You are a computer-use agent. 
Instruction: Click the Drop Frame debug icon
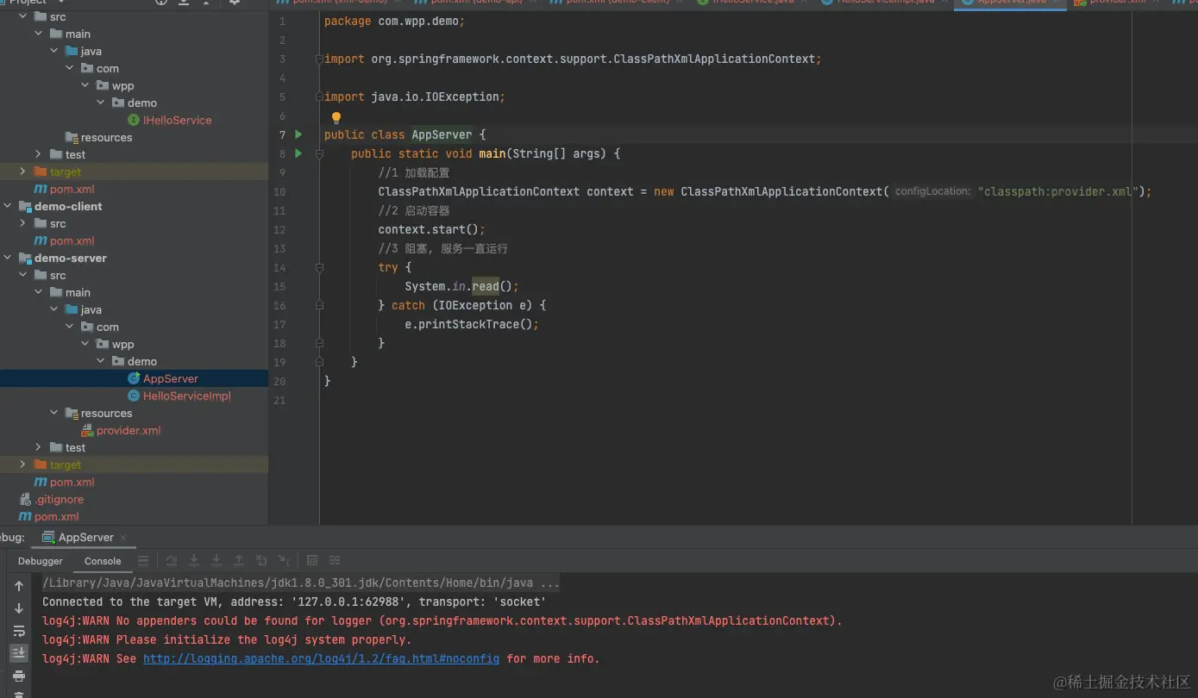[x=261, y=560]
